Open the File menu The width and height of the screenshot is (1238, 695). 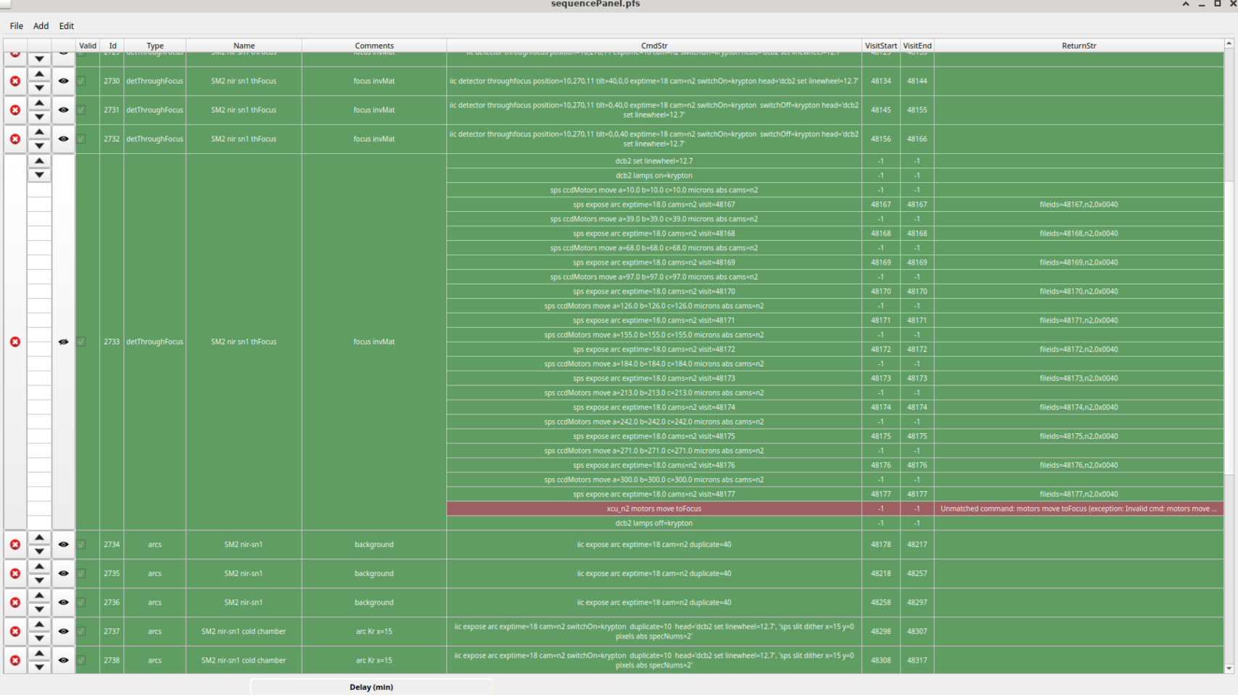(x=16, y=26)
